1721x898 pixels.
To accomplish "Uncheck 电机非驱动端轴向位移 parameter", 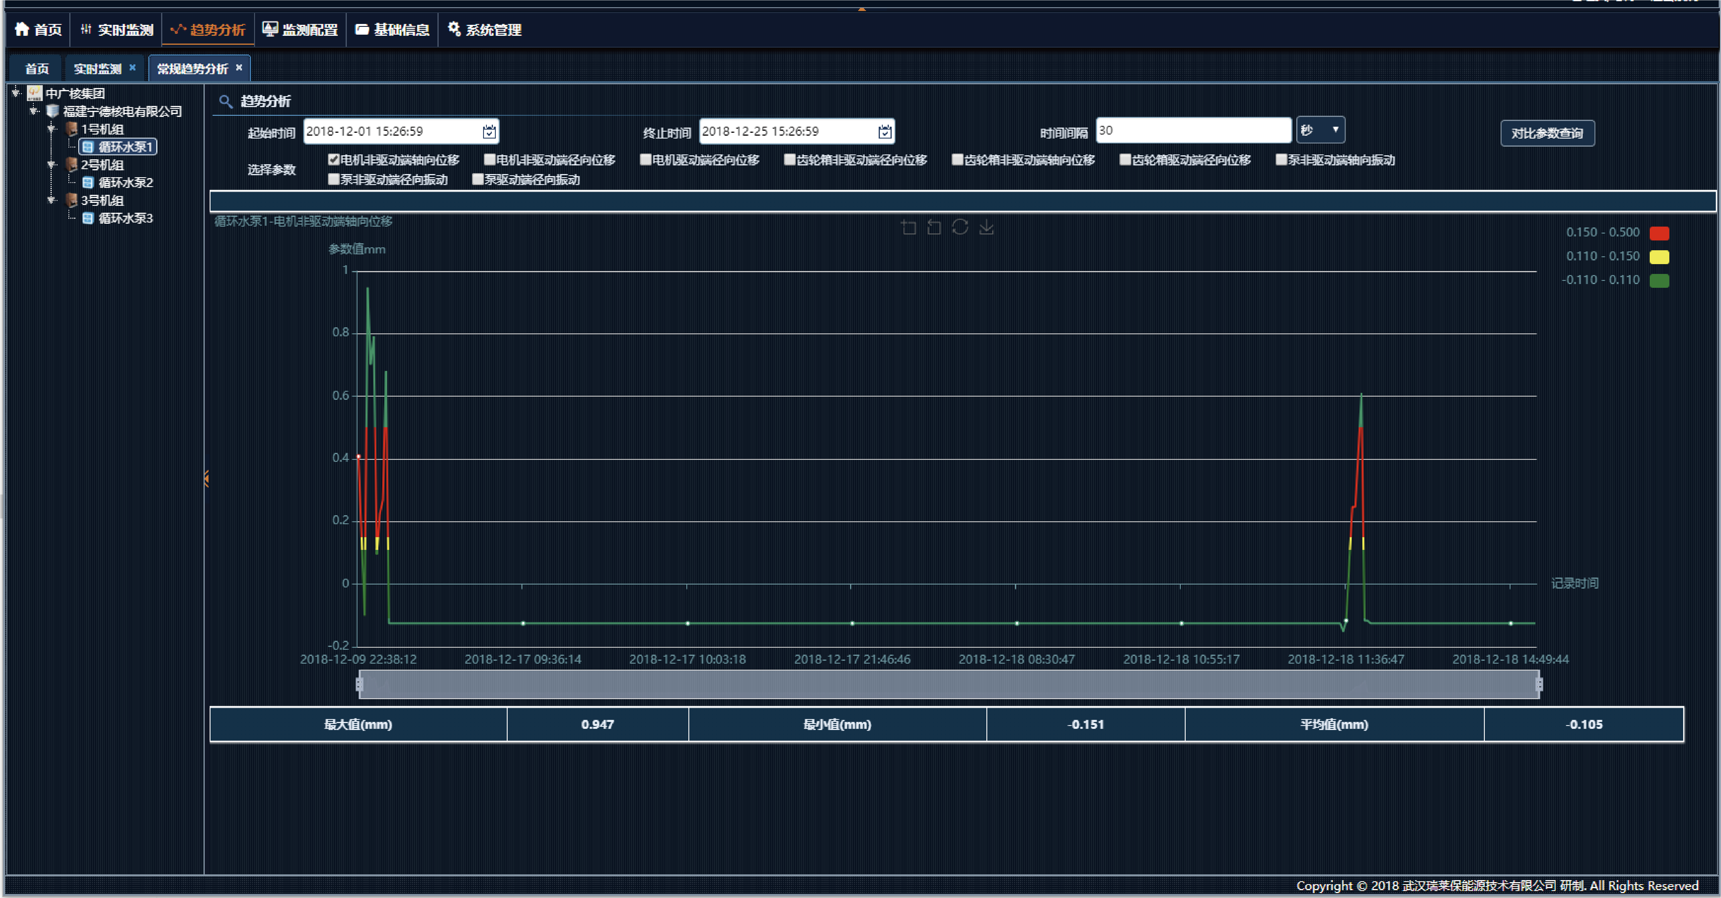I will (334, 160).
